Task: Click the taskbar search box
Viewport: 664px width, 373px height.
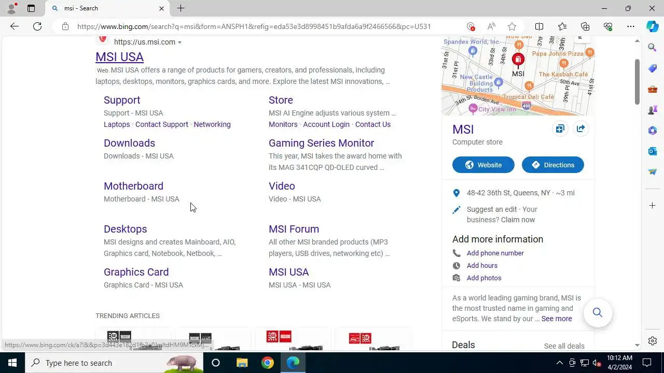Action: pos(114,363)
